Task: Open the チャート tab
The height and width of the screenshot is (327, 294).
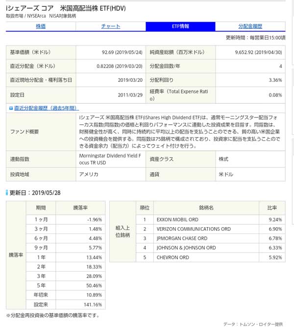Action: point(110,26)
